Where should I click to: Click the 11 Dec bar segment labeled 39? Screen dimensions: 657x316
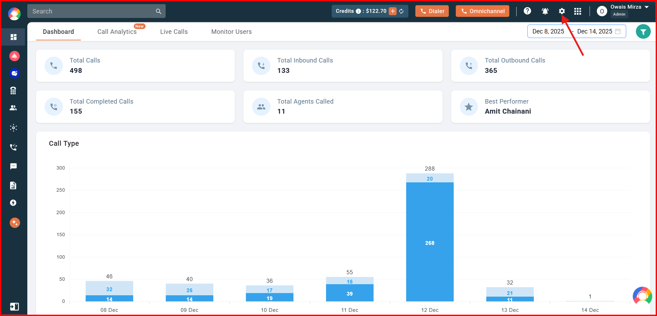[350, 293]
